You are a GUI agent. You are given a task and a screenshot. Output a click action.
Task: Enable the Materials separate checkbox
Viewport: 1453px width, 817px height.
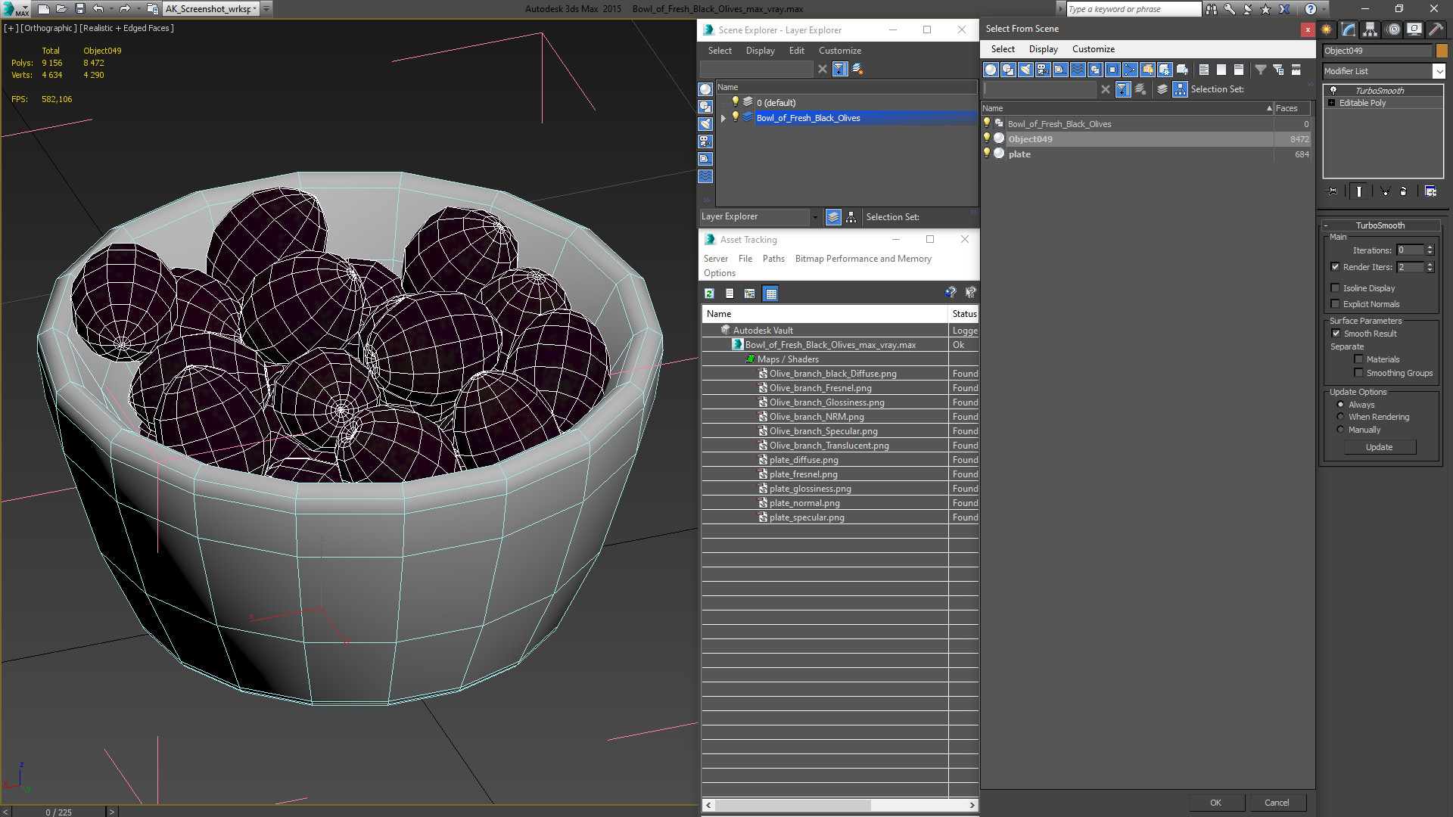coord(1358,359)
